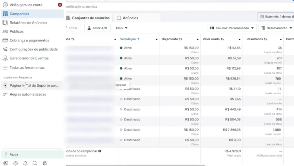The height and width of the screenshot is (166, 294).
Task: Sort by Resultados column
Action: [x=257, y=39]
